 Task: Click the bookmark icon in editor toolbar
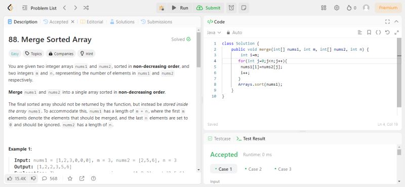pos(369,32)
